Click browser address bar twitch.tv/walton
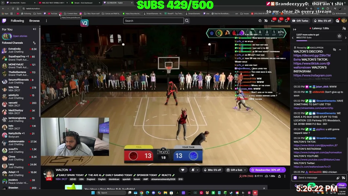The width and height of the screenshot is (348, 196). point(33,8)
